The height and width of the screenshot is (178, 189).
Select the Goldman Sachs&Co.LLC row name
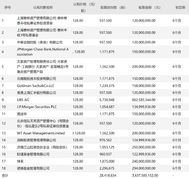coord(36,86)
